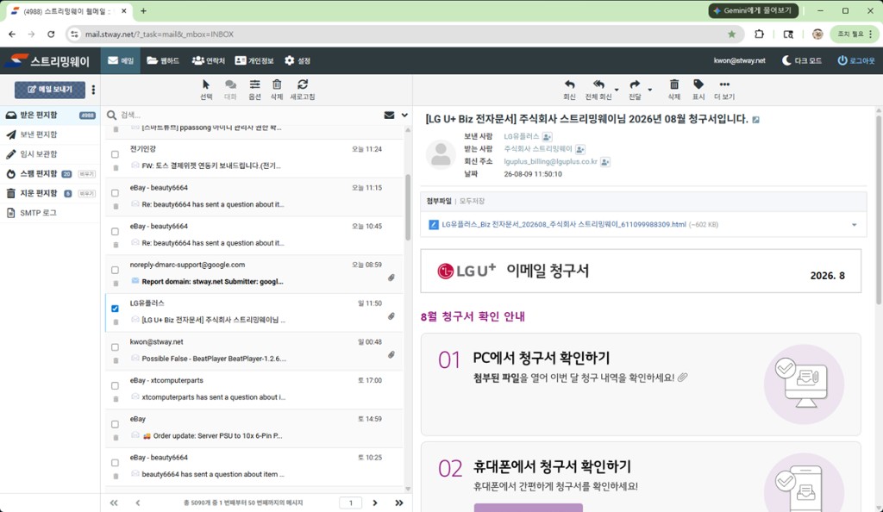883x512 pixels.
Task: Check the 전기인강 message checkbox
Action: point(115,154)
